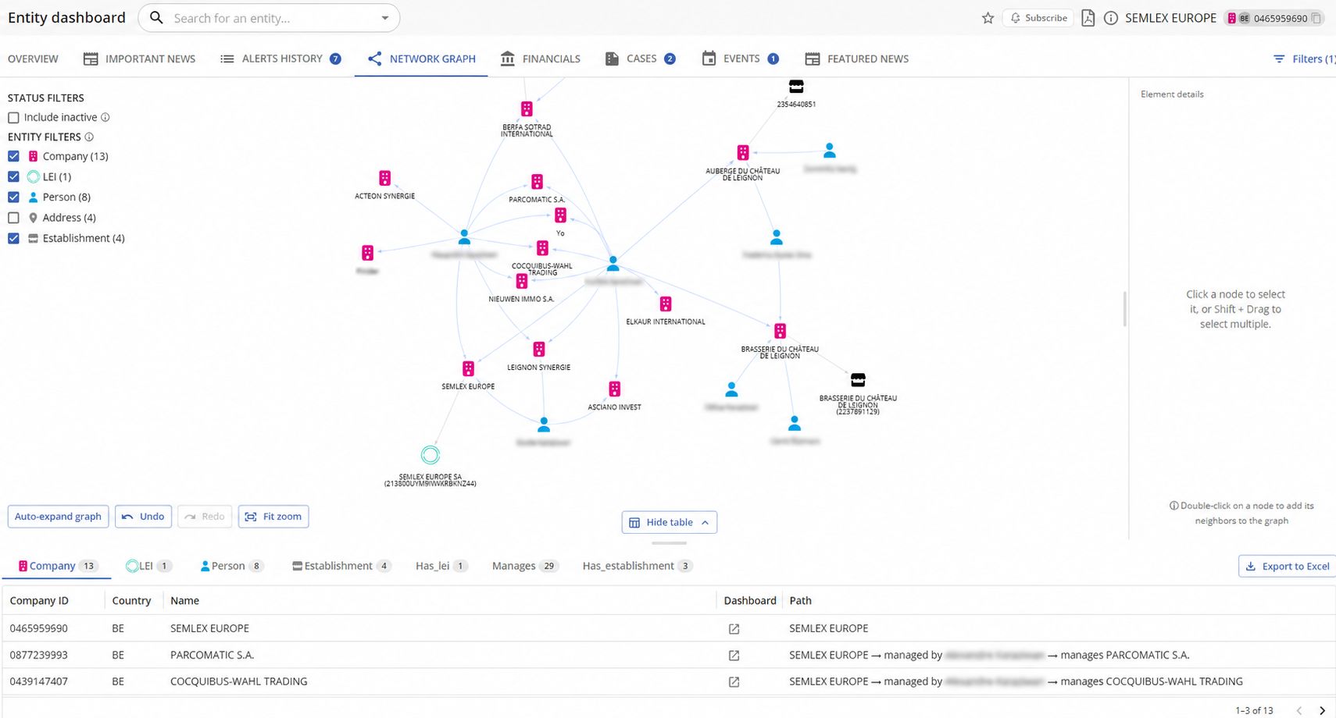1336x718 pixels.
Task: Open the Financials tab
Action: [540, 59]
